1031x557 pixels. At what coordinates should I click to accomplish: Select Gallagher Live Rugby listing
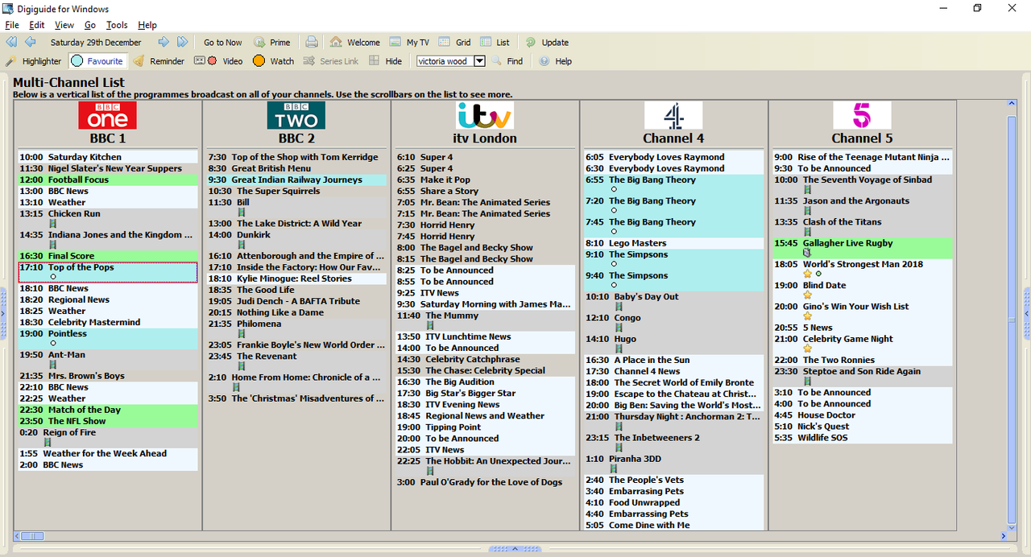click(863, 248)
